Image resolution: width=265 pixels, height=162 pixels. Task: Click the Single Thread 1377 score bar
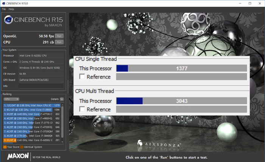pyautogui.click(x=182, y=68)
